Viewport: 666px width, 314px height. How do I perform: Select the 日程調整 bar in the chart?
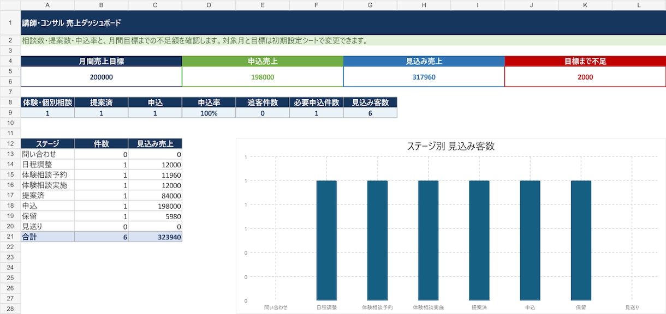pos(326,240)
